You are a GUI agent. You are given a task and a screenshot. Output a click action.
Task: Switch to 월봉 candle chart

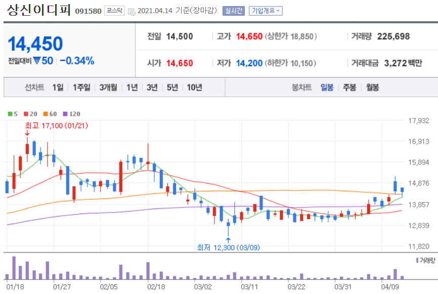[372, 88]
